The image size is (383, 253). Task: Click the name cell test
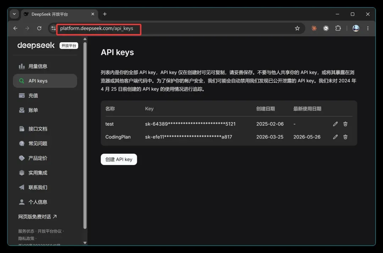[110, 124]
